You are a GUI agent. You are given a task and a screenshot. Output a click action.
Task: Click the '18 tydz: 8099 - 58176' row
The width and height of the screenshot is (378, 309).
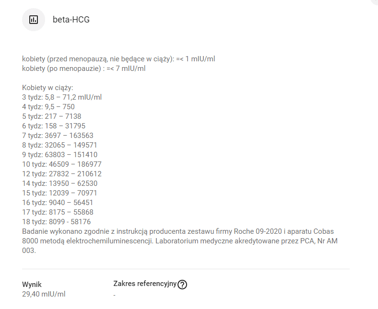click(x=57, y=222)
